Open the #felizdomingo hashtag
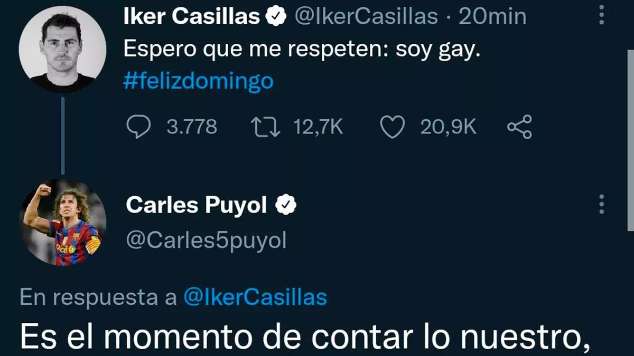 tap(198, 81)
